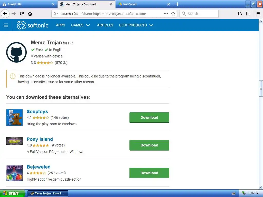
Task: Click the Memz Trojan 3.8 star rating
Action: click(x=45, y=63)
